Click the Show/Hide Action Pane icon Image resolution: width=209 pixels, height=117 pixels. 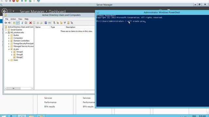49,23
